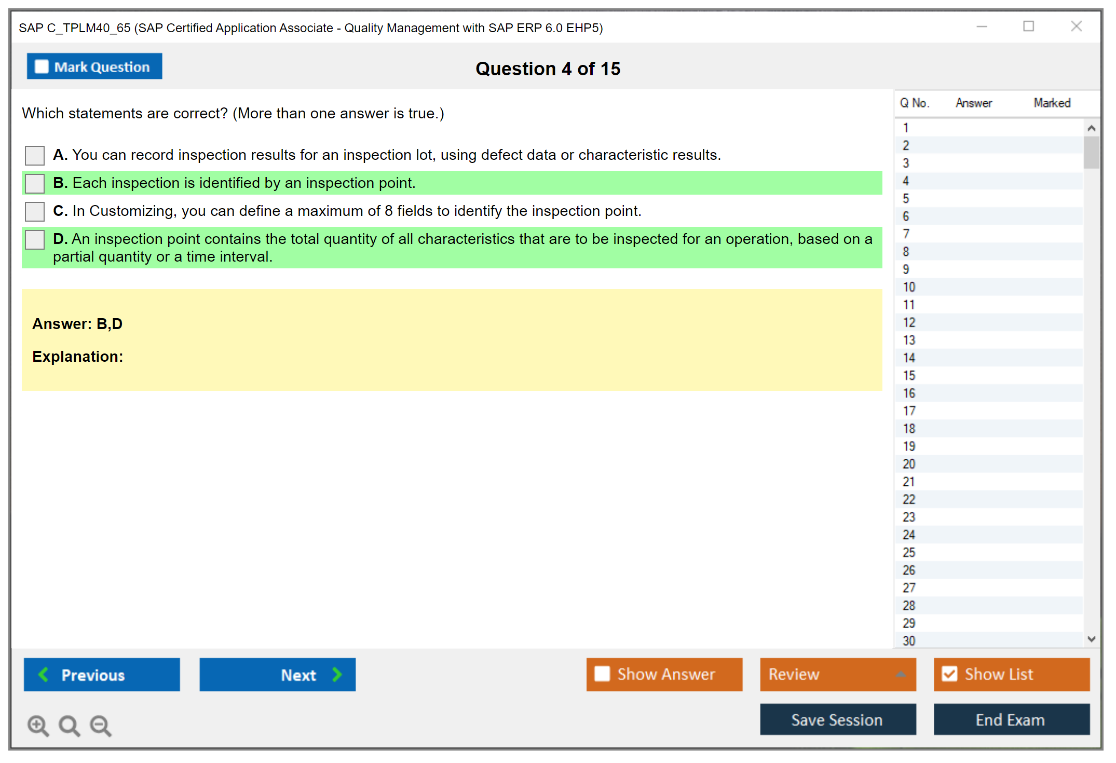Click the green left arrow on Previous
The height and width of the screenshot is (763, 1116).
[x=44, y=674]
